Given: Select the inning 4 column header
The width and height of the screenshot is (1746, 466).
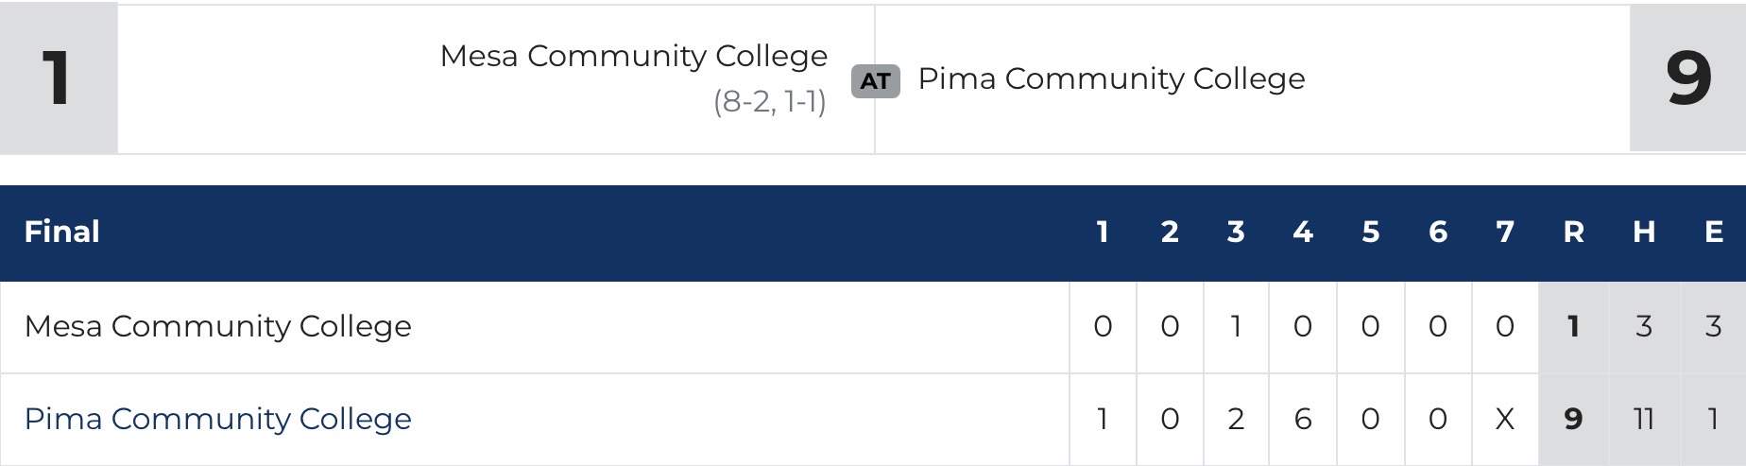Looking at the screenshot, I should point(1303,233).
